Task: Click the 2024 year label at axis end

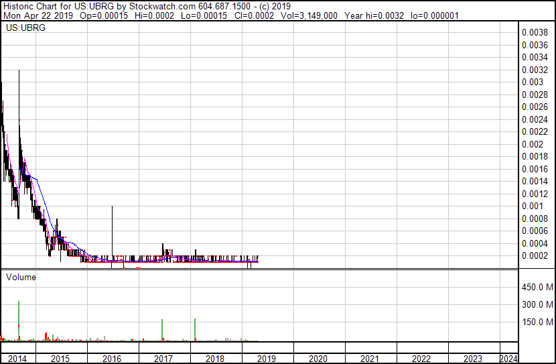Action: (x=508, y=359)
